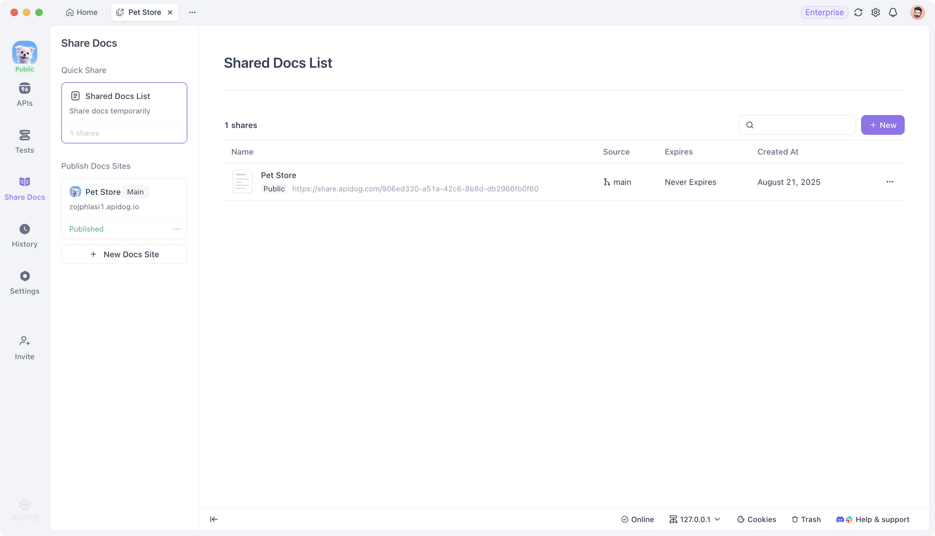
Task: Open the Published docs site options menu
Action: [x=177, y=229]
